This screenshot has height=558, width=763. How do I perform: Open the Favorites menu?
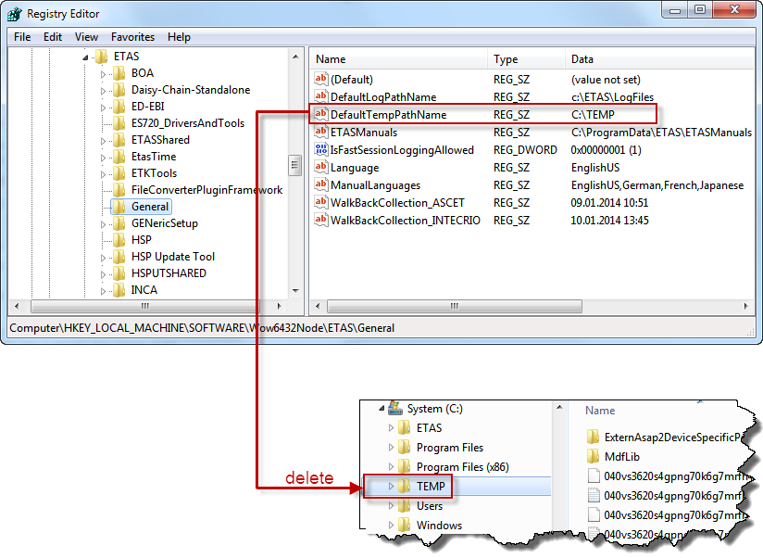coord(132,37)
